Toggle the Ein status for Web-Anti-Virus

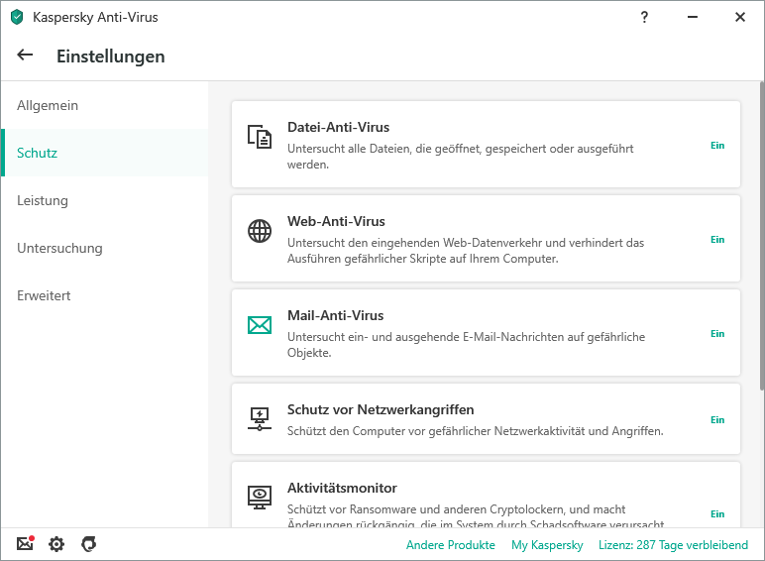(717, 240)
